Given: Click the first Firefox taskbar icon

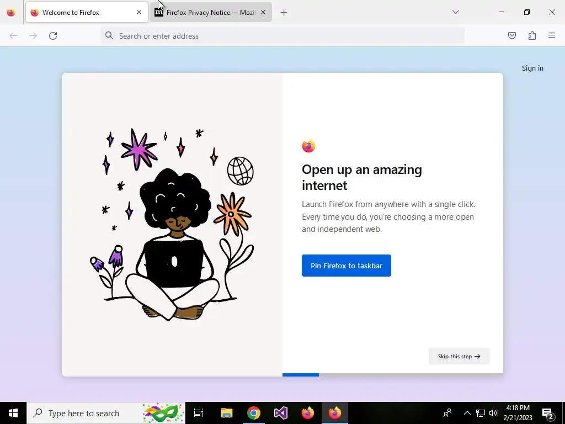Looking at the screenshot, I should tap(308, 413).
